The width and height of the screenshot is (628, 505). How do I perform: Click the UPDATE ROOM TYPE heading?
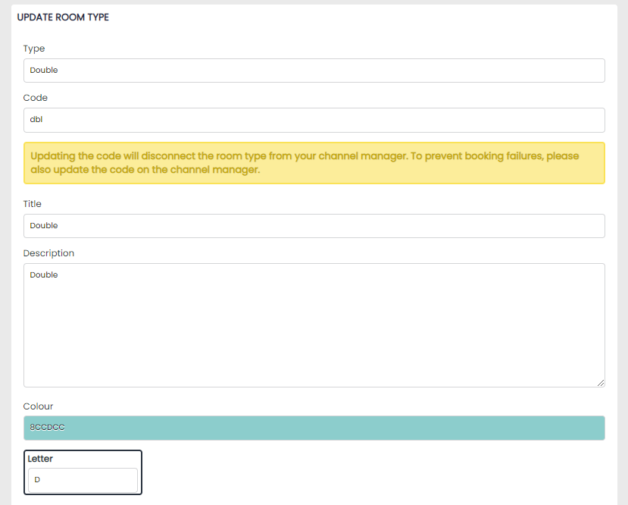(63, 17)
